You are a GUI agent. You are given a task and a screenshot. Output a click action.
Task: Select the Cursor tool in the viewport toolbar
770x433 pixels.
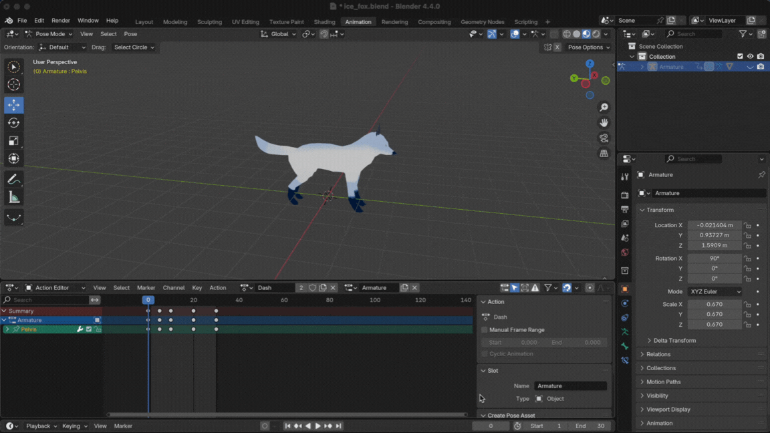click(x=14, y=84)
